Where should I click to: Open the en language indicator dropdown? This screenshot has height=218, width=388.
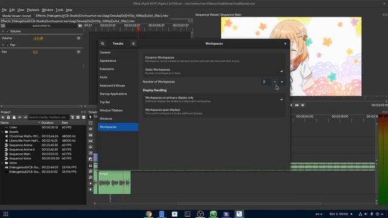tap(319, 214)
